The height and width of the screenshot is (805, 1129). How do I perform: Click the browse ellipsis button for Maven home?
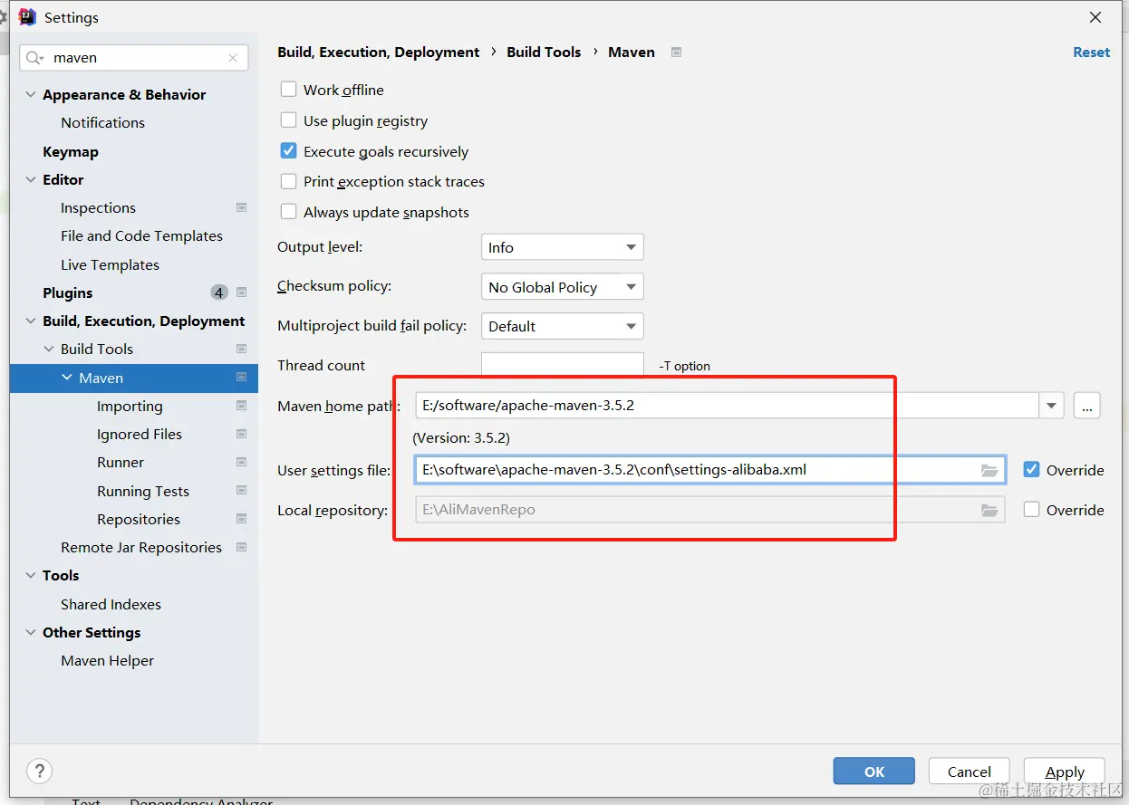pyautogui.click(x=1086, y=406)
